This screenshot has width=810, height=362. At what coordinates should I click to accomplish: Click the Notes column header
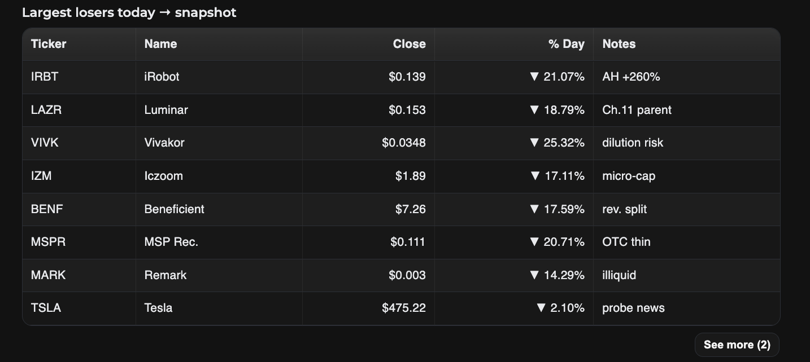[619, 44]
